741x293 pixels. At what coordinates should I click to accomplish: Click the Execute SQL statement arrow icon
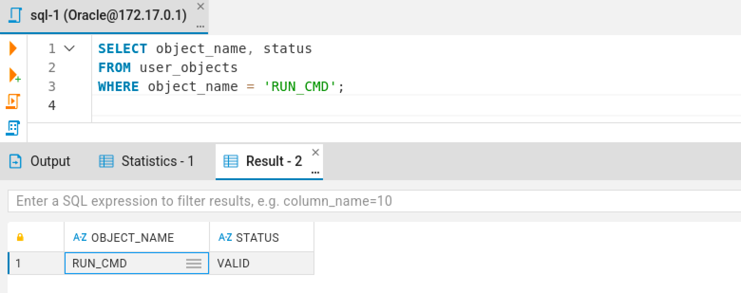pos(13,48)
